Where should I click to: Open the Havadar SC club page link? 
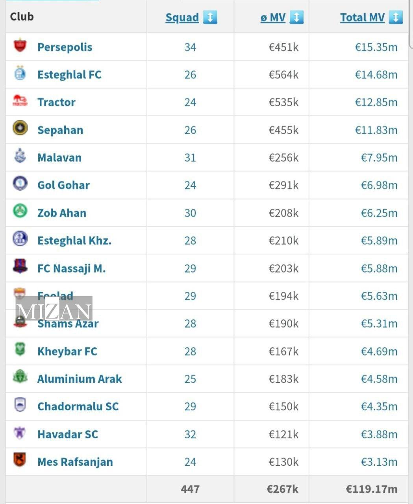point(67,434)
